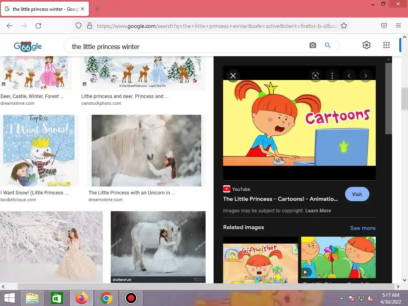
Task: Open Google quick settings gear
Action: [367, 45]
